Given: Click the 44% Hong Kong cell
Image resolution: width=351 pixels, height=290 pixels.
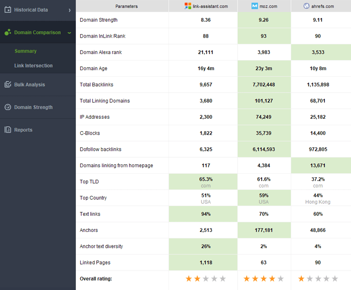Looking at the screenshot, I should click(321, 198).
